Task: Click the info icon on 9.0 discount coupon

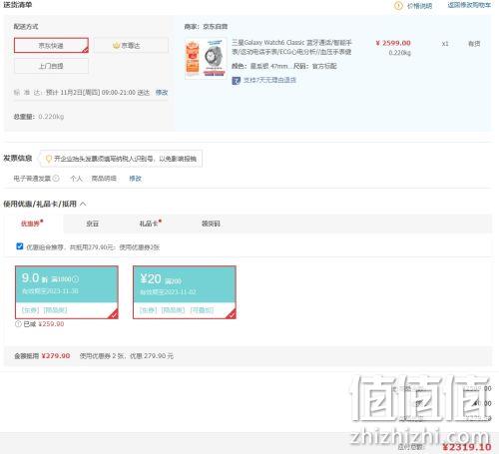Action: [76, 279]
